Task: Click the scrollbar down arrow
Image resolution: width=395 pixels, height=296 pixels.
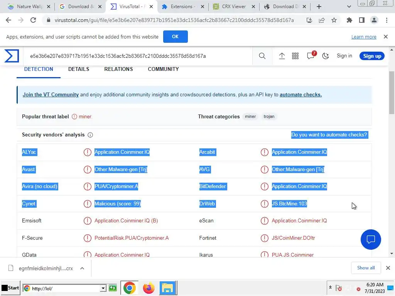Action: [x=392, y=254]
